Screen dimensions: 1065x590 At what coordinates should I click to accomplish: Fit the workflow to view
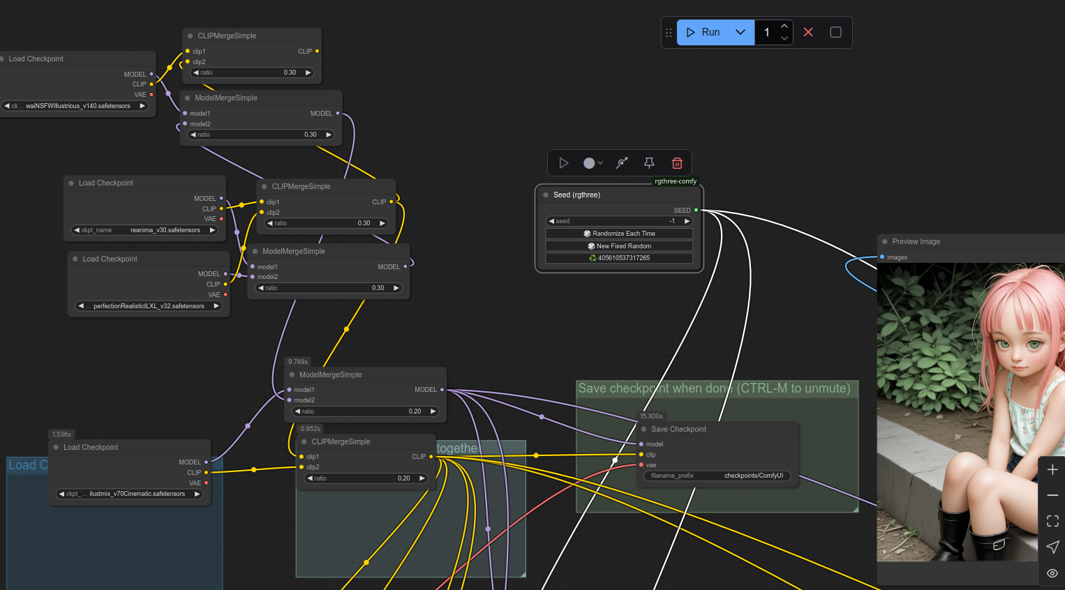(x=1052, y=521)
